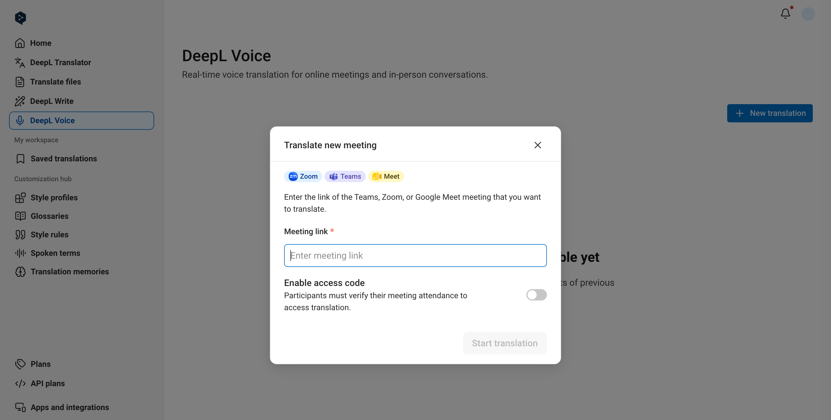Viewport: 831px width, 420px height.
Task: Click the DeepL Translator language icon
Action: (x=20, y=62)
